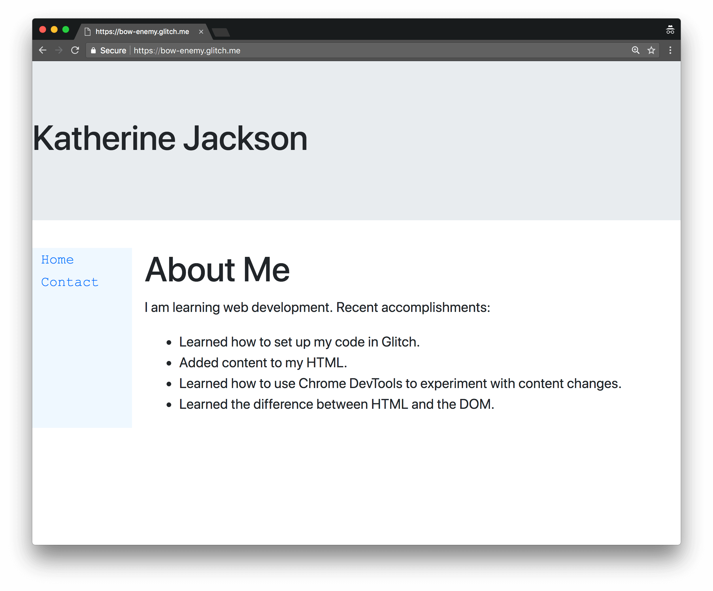Viewport: 713px width, 591px height.
Task: Click the yellow minimize window button
Action: pyautogui.click(x=54, y=29)
